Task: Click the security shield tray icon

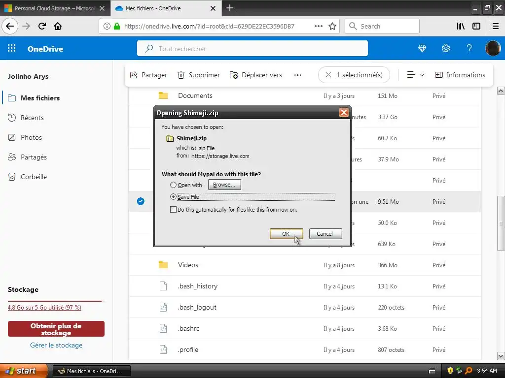Action: [x=450, y=371]
